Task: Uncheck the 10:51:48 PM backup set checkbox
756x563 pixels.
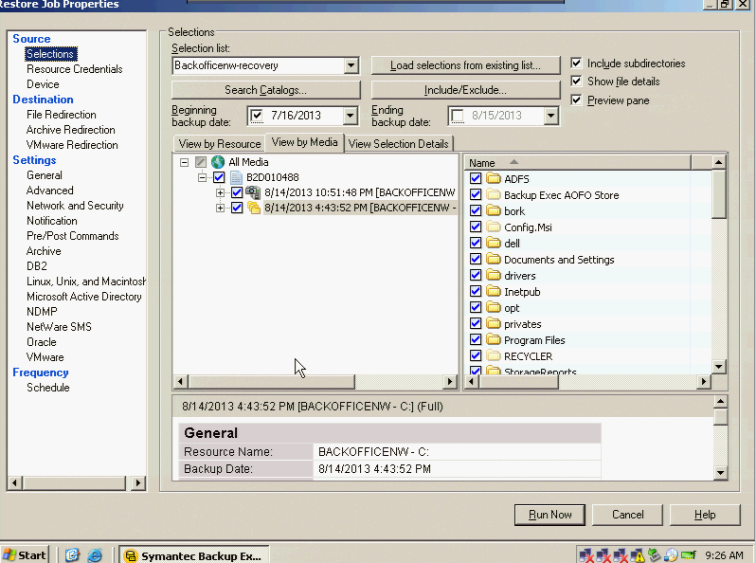Action: tap(237, 192)
